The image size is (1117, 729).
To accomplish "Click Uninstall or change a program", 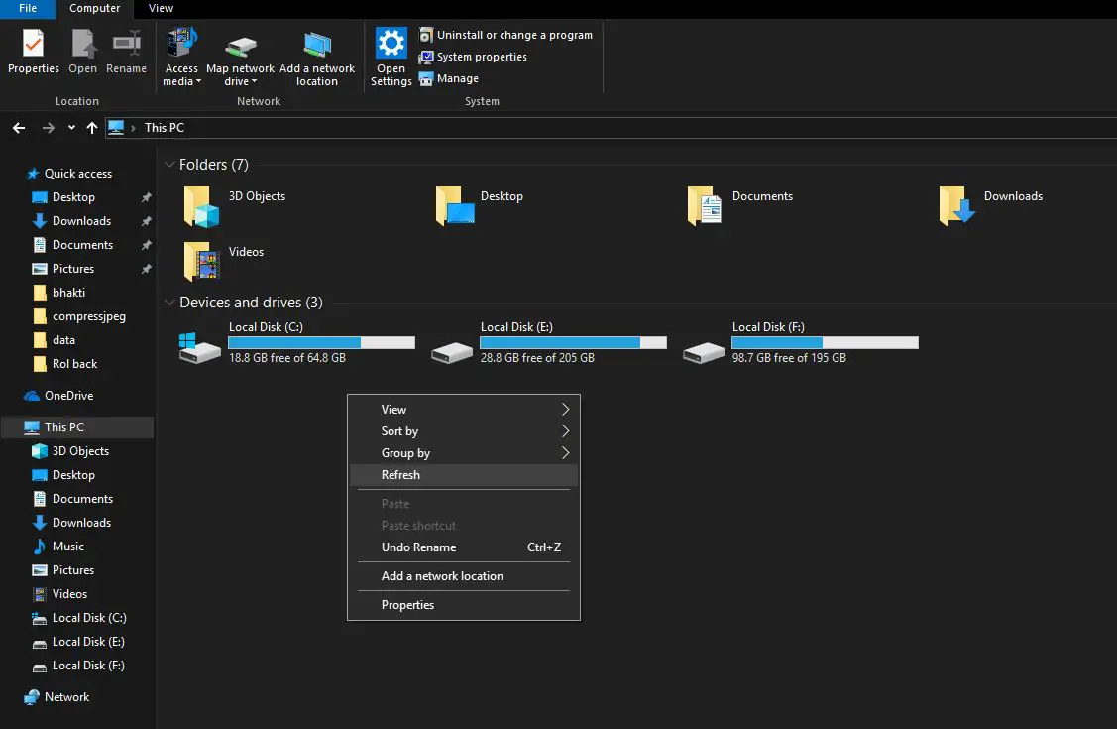I will [505, 35].
